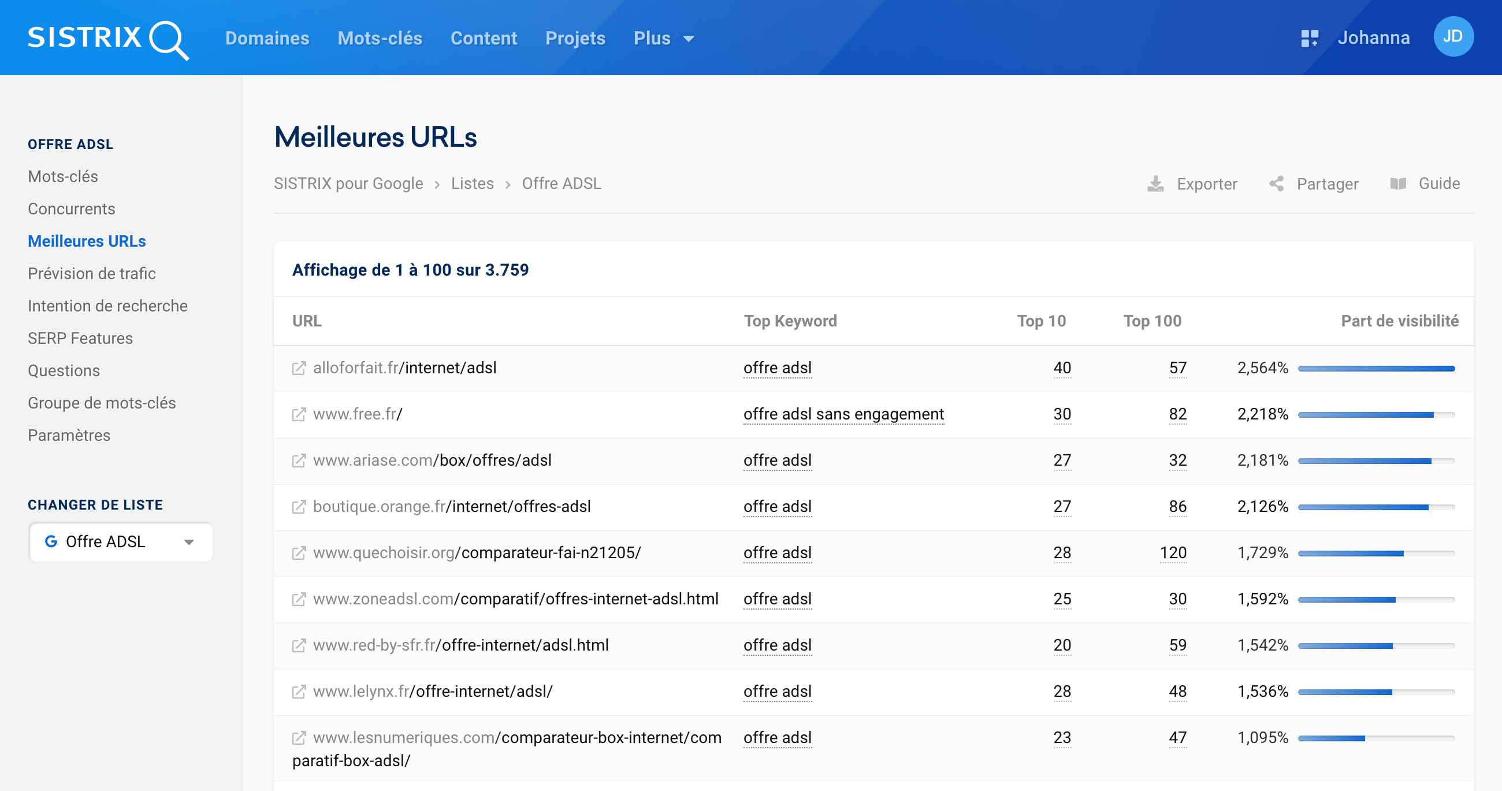
Task: Click Google G icon in list selector
Action: tap(51, 541)
